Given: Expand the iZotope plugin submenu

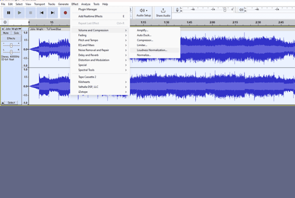Looking at the screenshot, I should point(100,92).
